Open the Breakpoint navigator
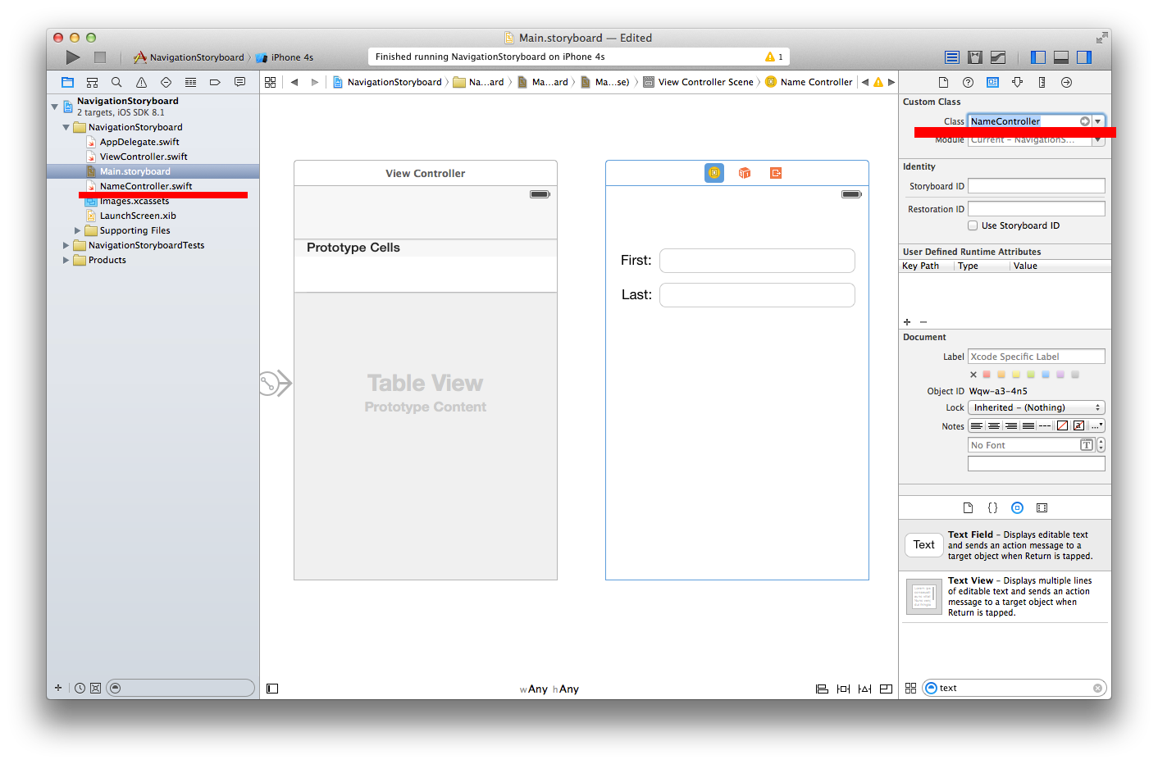 [x=215, y=82]
